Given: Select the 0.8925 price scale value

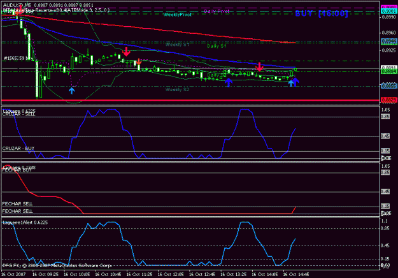Looking at the screenshot, I should [x=388, y=50].
